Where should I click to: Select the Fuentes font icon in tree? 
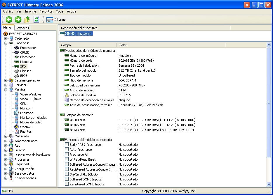[17, 132]
